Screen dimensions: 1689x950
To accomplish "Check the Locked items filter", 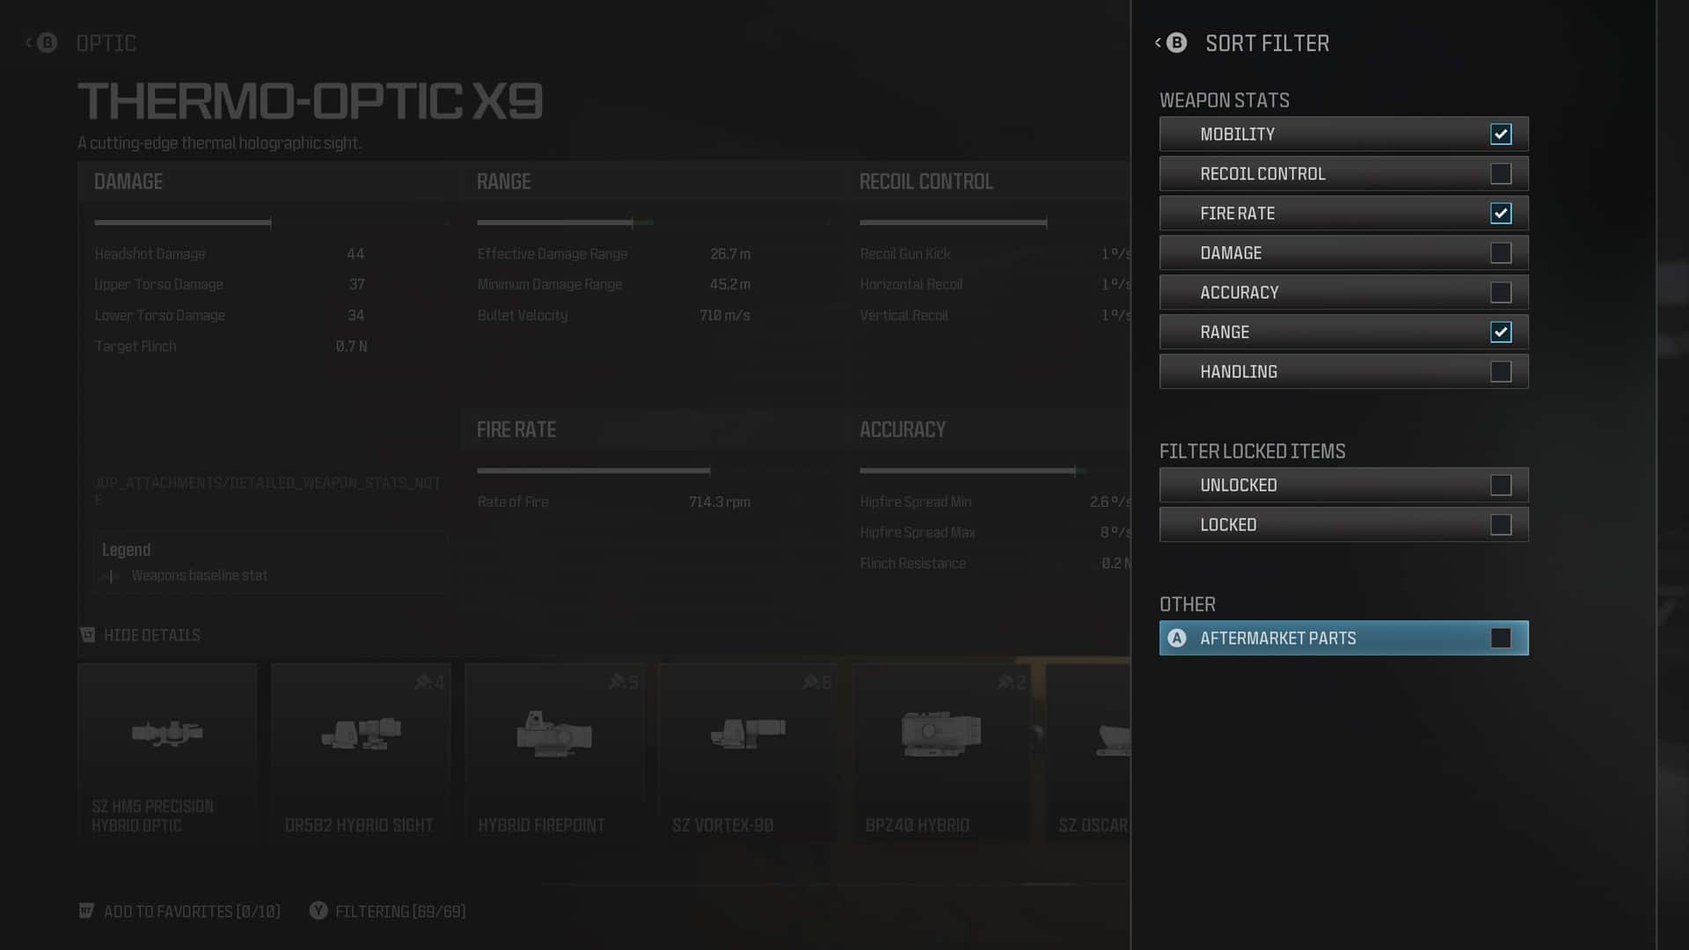I will point(1501,525).
